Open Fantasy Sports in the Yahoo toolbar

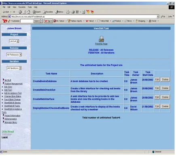point(75,21)
